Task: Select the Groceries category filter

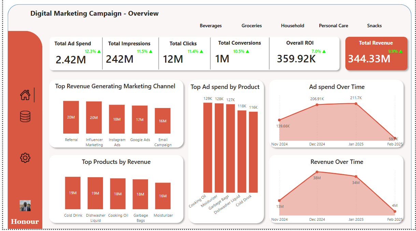Action: click(x=252, y=26)
